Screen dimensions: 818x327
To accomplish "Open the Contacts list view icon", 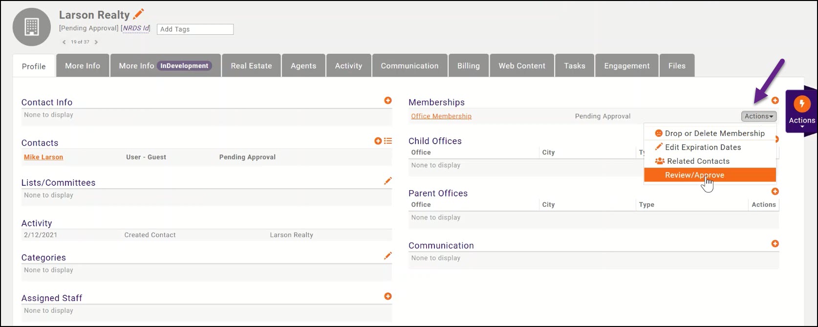I will tap(388, 141).
